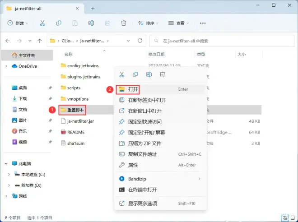Choose 显示更多选项
Screen dimensions: 298x222
coord(161,203)
